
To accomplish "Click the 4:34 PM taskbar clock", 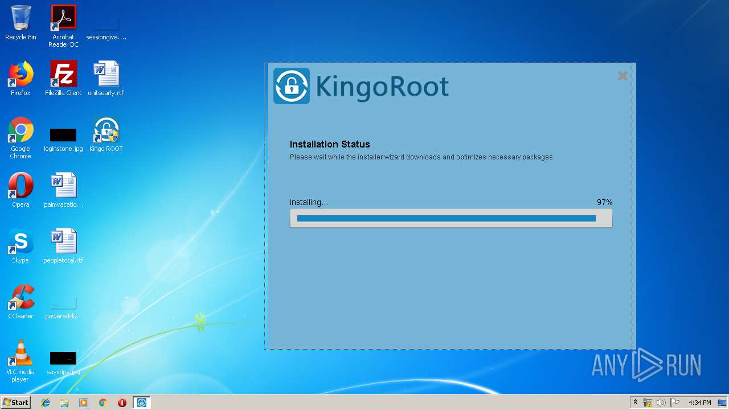I will pyautogui.click(x=699, y=403).
